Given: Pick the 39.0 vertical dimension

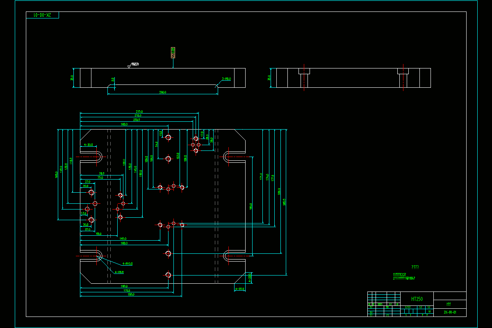Looking at the screenshot, I should [x=212, y=140].
